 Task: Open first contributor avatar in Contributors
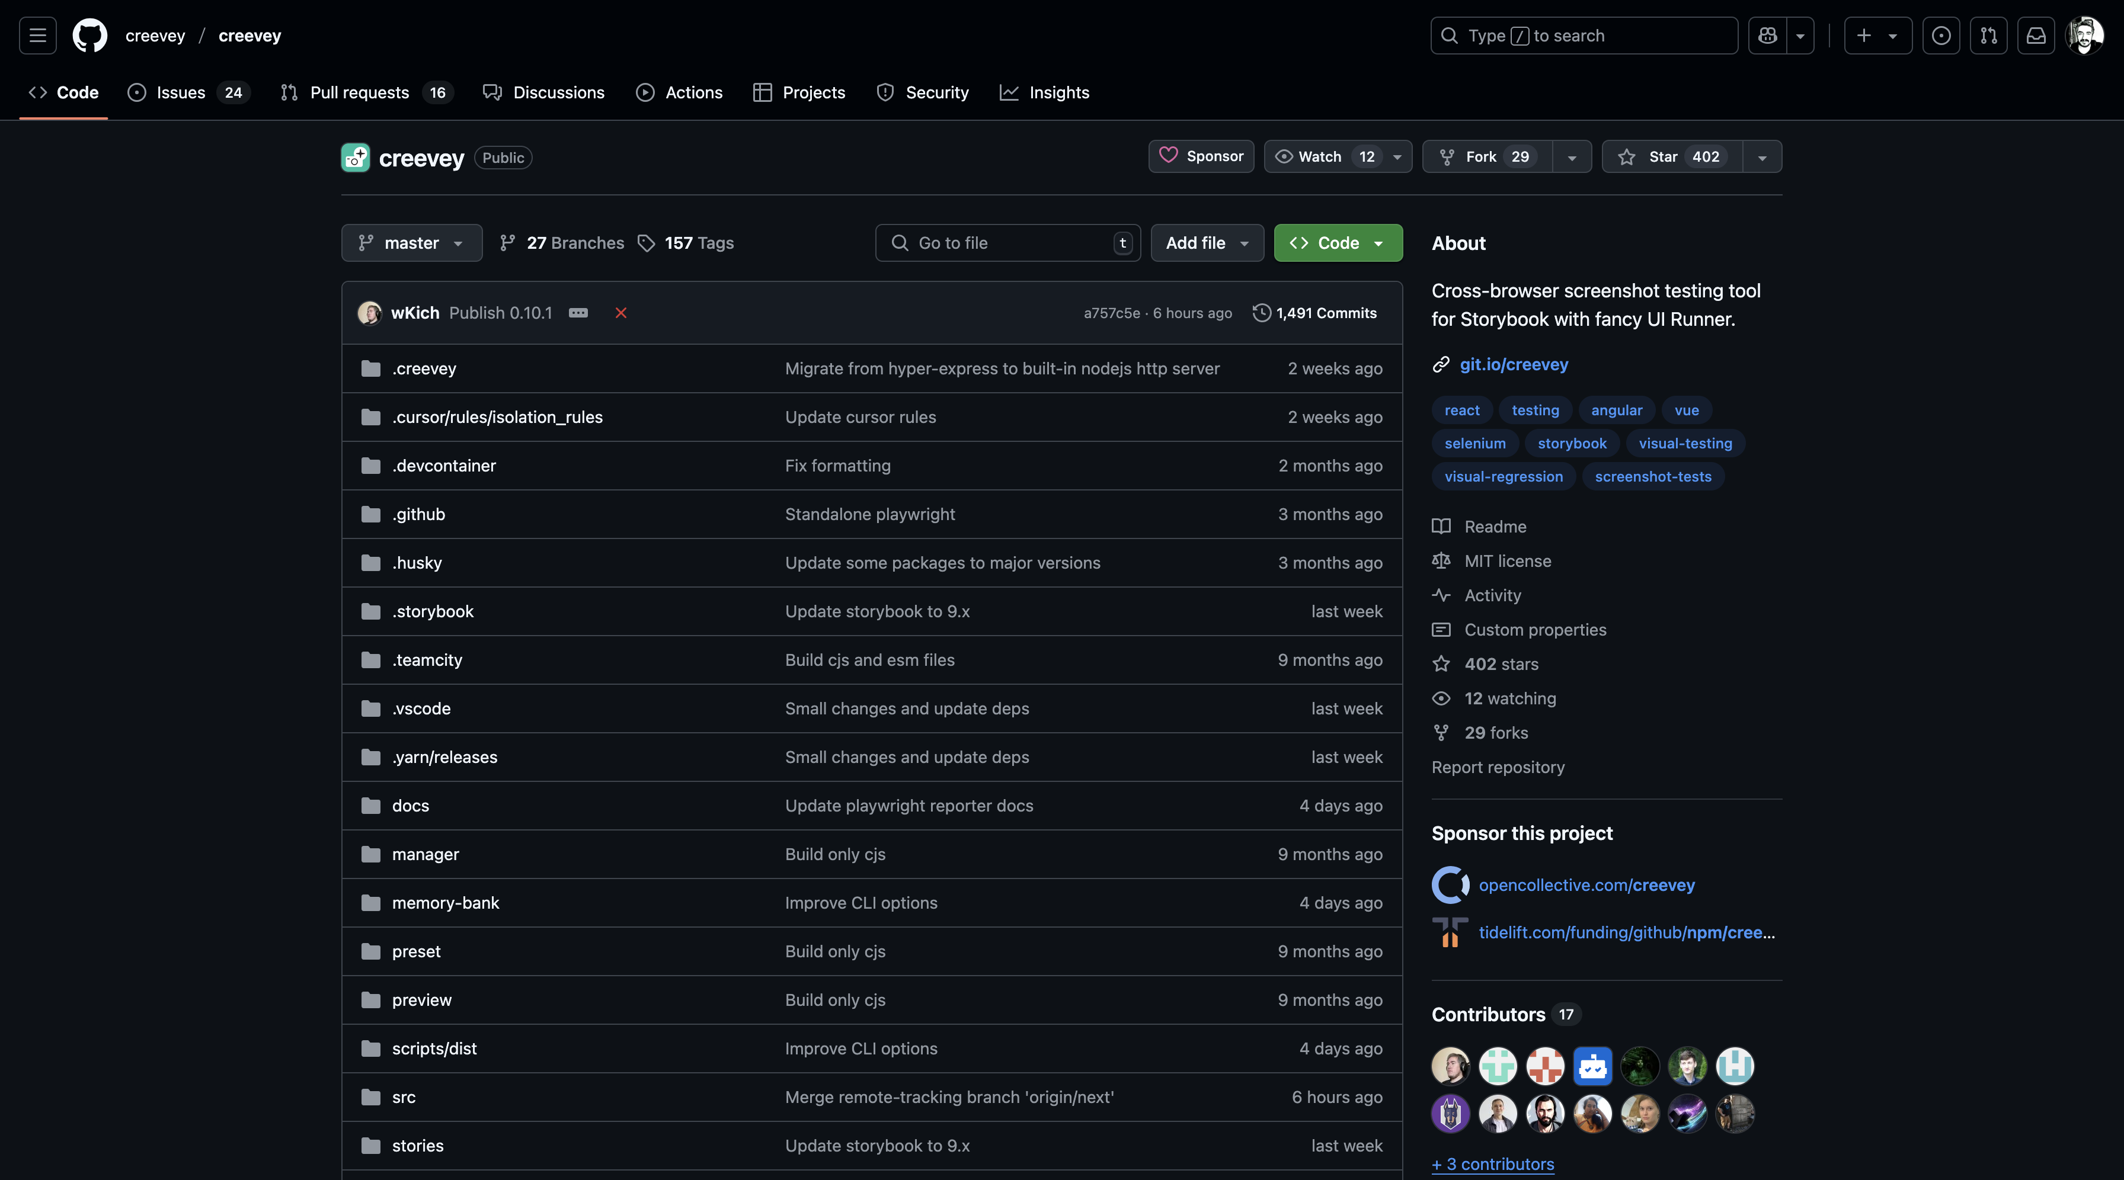tap(1450, 1066)
